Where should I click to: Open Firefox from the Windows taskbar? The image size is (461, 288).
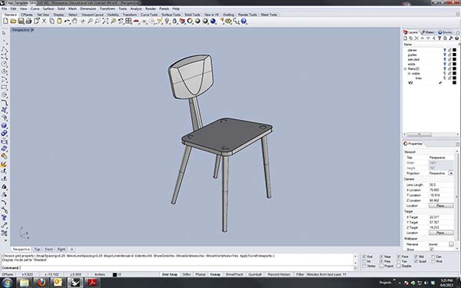pos(41,283)
